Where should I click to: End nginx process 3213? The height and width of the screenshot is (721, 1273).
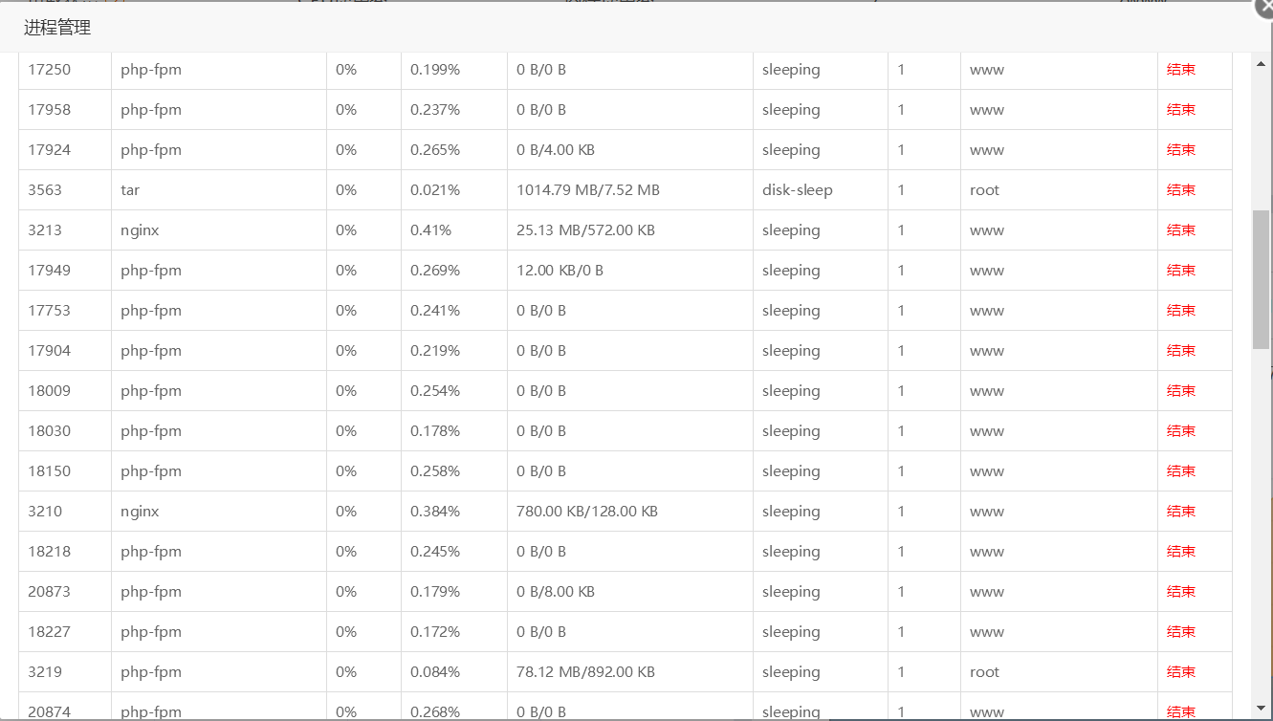(1181, 230)
